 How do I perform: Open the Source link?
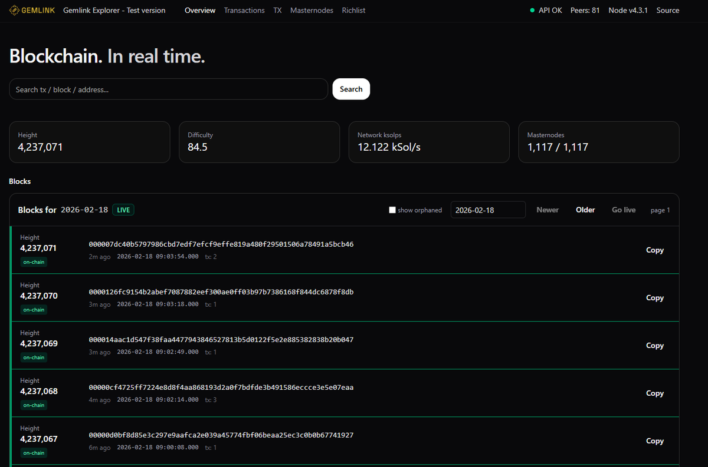point(668,11)
